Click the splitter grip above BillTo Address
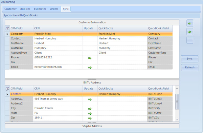This screenshot has width=203, height=133. click(92, 79)
